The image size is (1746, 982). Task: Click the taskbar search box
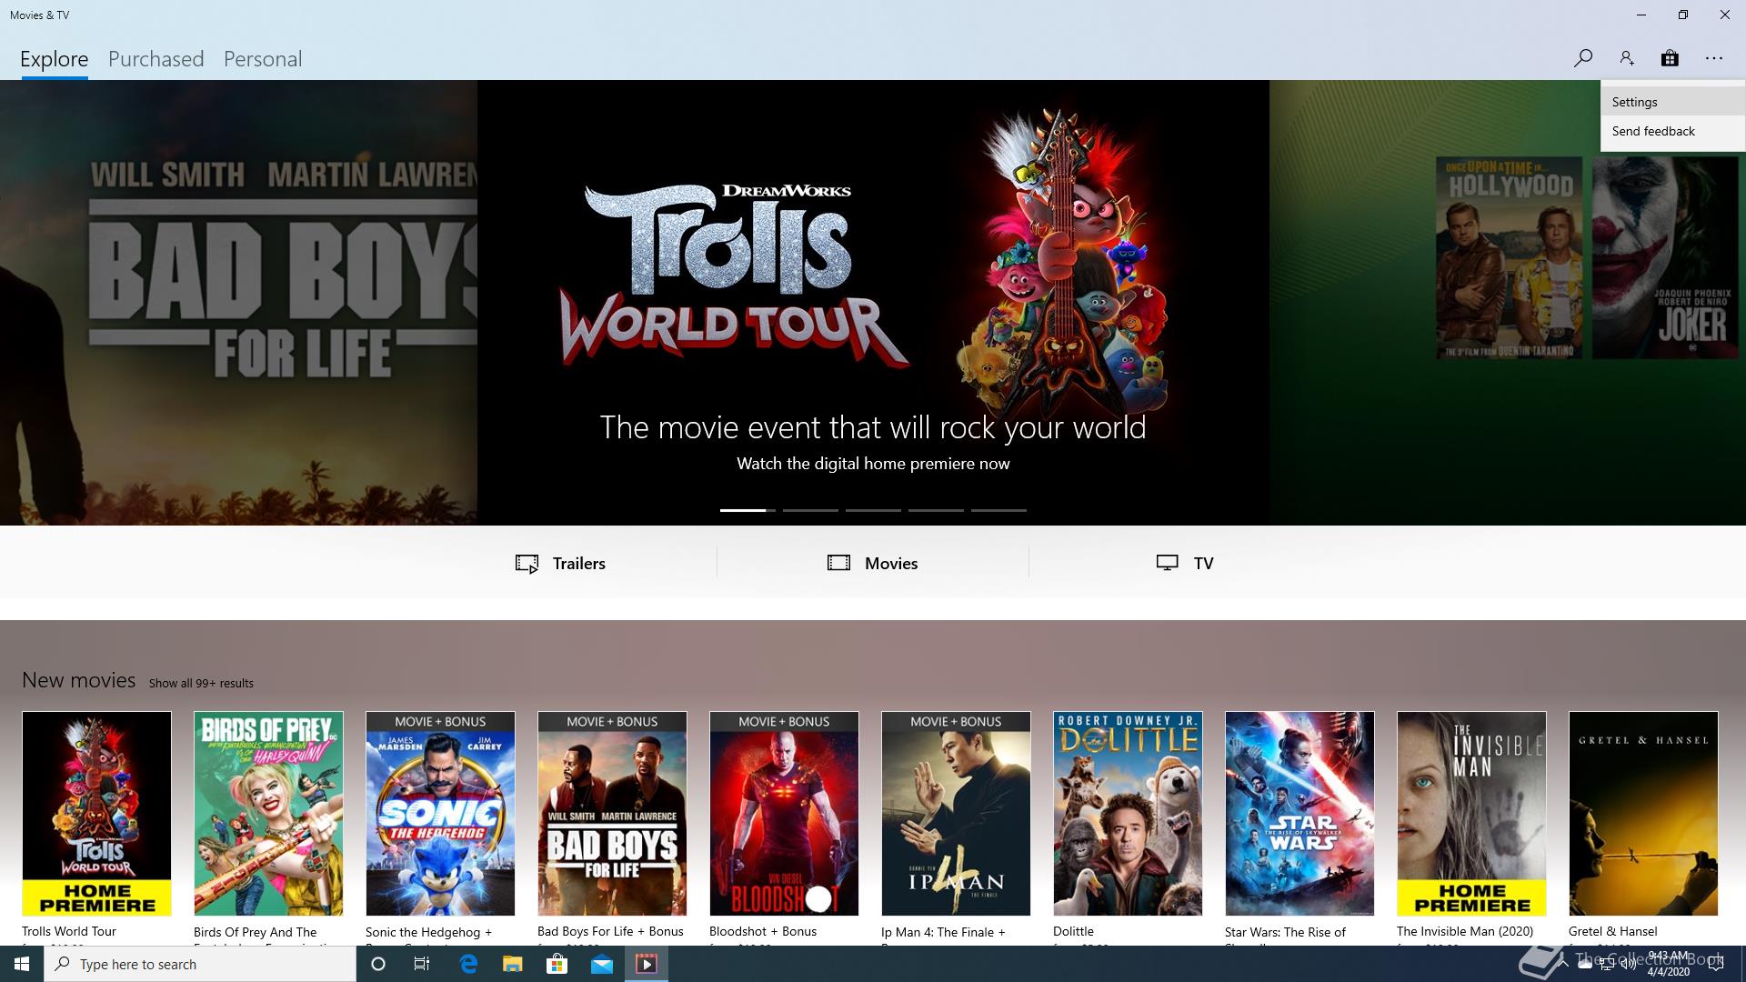click(x=200, y=964)
